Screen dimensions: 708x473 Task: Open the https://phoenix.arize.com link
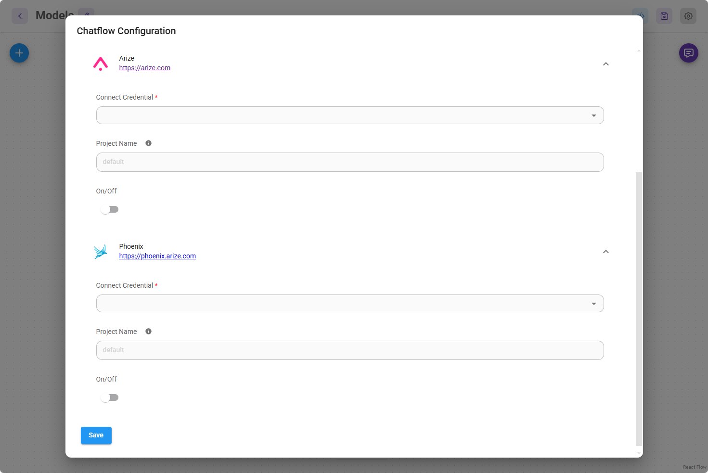pos(157,256)
